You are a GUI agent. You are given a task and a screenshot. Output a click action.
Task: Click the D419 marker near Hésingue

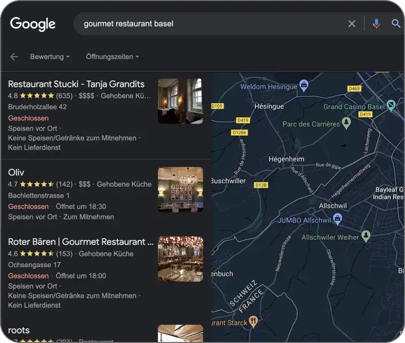tap(243, 120)
